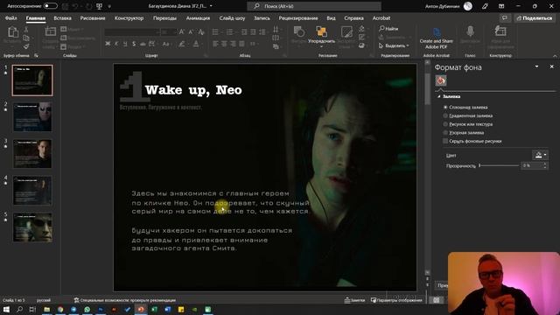Click the Cut scissors icon
The height and width of the screenshot is (315, 560).
click(26, 30)
